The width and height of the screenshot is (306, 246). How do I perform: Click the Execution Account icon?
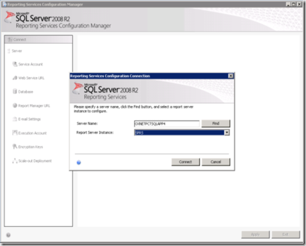coord(15,133)
